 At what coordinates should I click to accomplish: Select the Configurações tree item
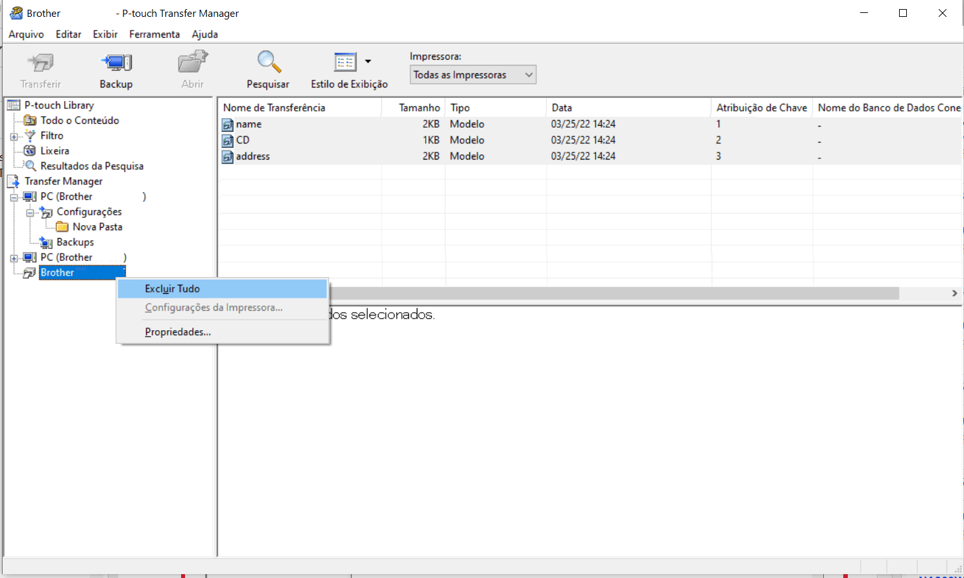(89, 211)
